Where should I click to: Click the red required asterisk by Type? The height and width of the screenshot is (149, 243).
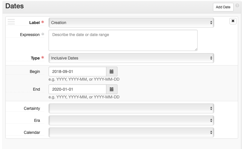pos(43,58)
